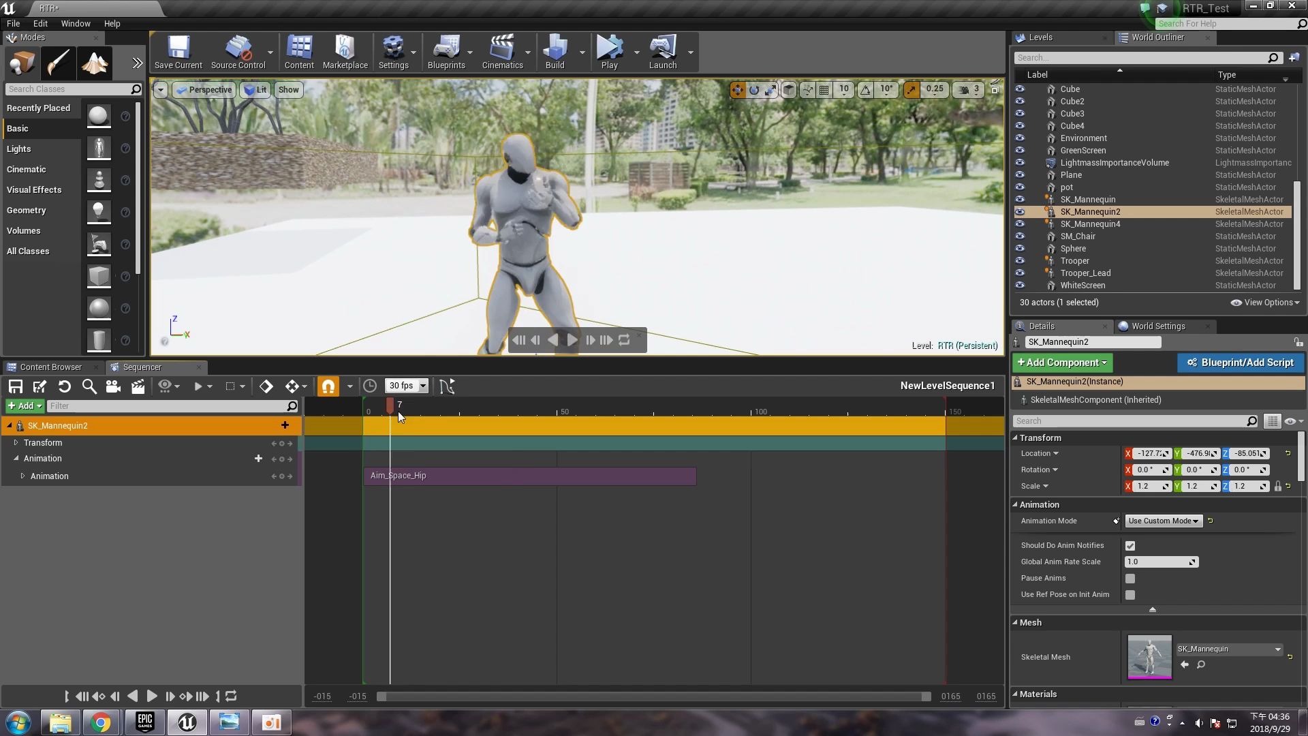The image size is (1308, 736).
Task: Click the Content menu item
Action: 299,51
